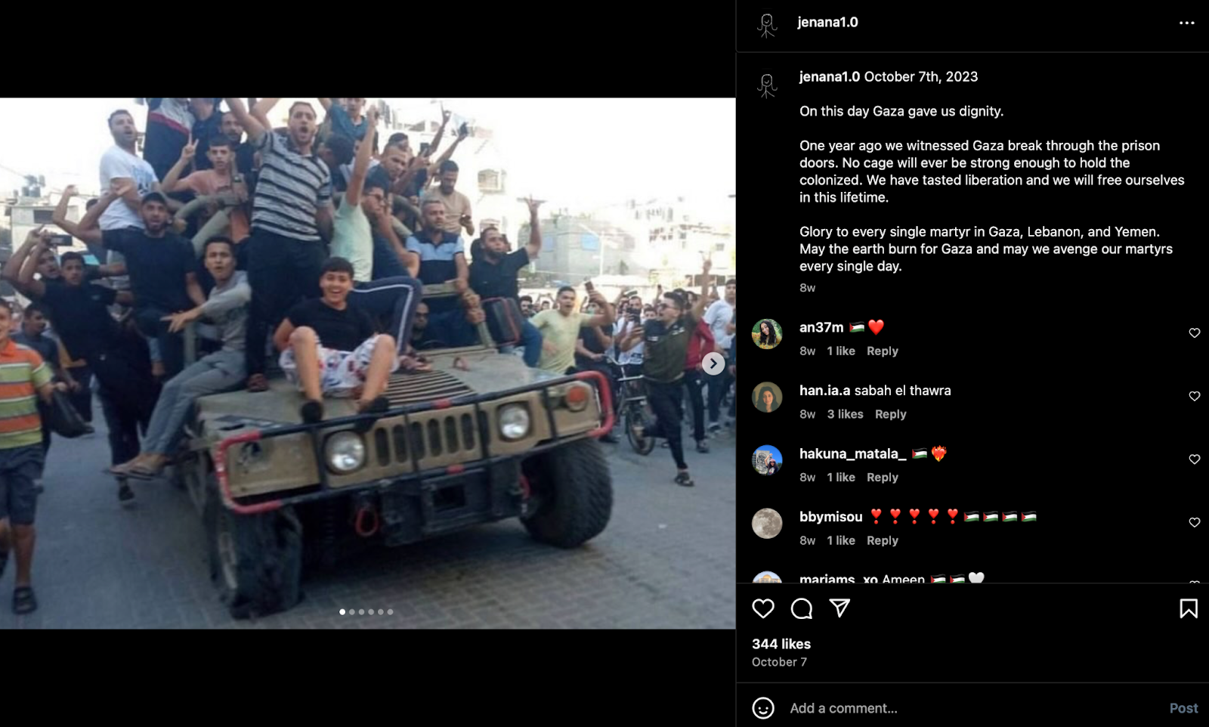Reply to han.ia.a's comment
The image size is (1209, 727).
pyautogui.click(x=890, y=414)
